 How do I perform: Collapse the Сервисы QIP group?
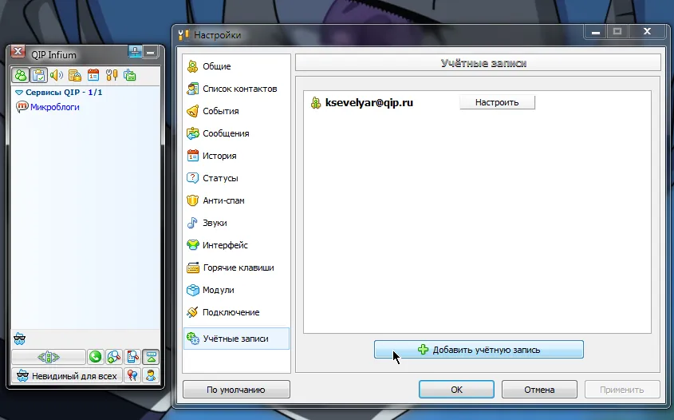click(x=19, y=93)
